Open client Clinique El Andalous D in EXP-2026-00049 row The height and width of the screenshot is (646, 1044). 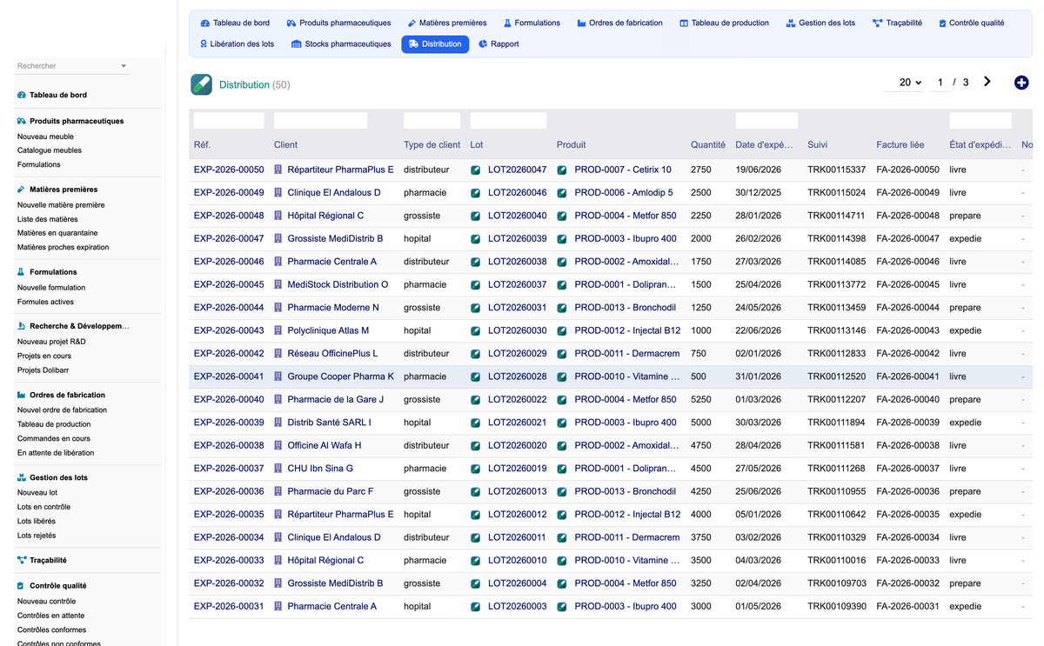coord(334,193)
